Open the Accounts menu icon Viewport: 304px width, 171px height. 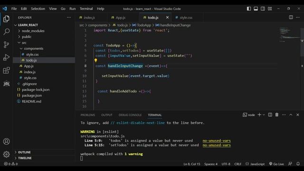(x=6, y=142)
